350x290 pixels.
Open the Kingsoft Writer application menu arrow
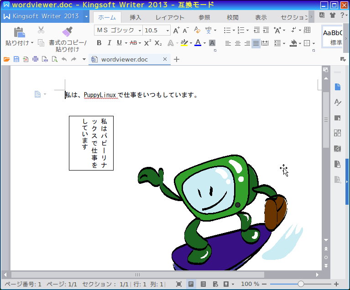point(86,16)
